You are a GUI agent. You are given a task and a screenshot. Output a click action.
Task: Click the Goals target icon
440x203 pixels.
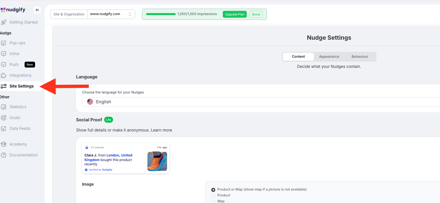click(4, 118)
